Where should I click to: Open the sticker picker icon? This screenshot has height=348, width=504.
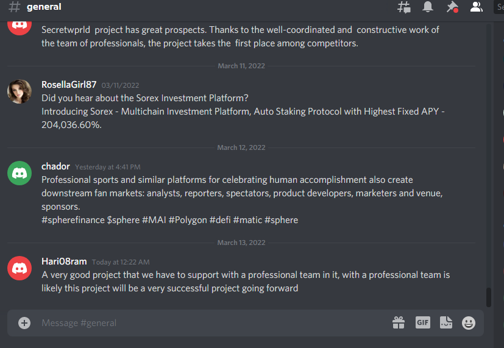click(446, 322)
